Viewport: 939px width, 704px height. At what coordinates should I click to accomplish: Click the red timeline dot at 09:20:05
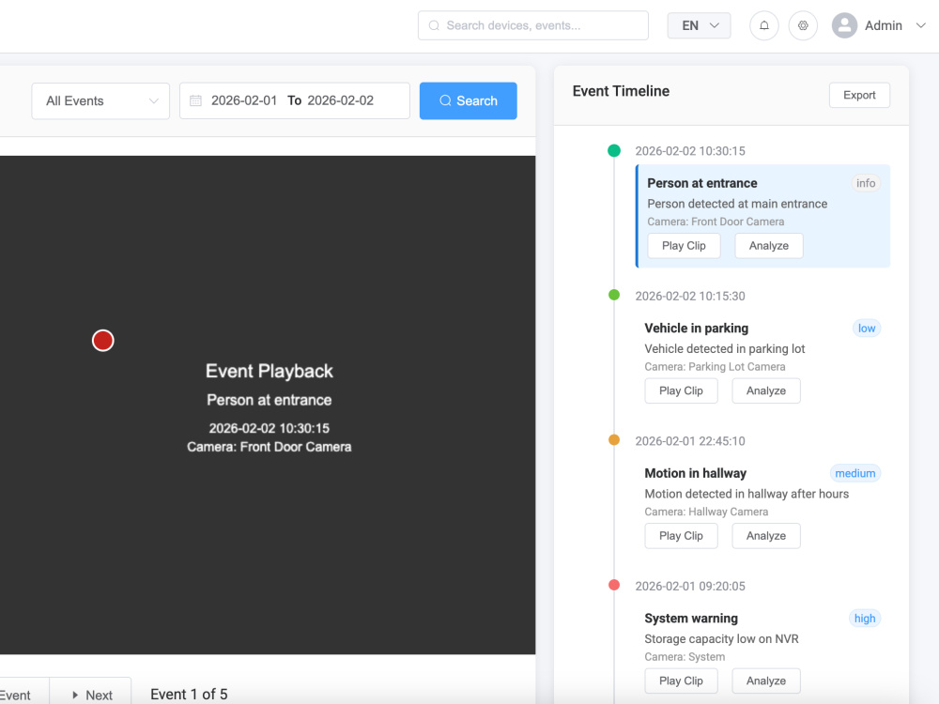coord(614,585)
